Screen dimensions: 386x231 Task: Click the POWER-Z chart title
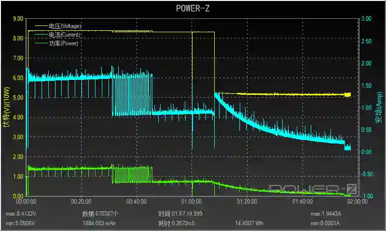tap(193, 9)
